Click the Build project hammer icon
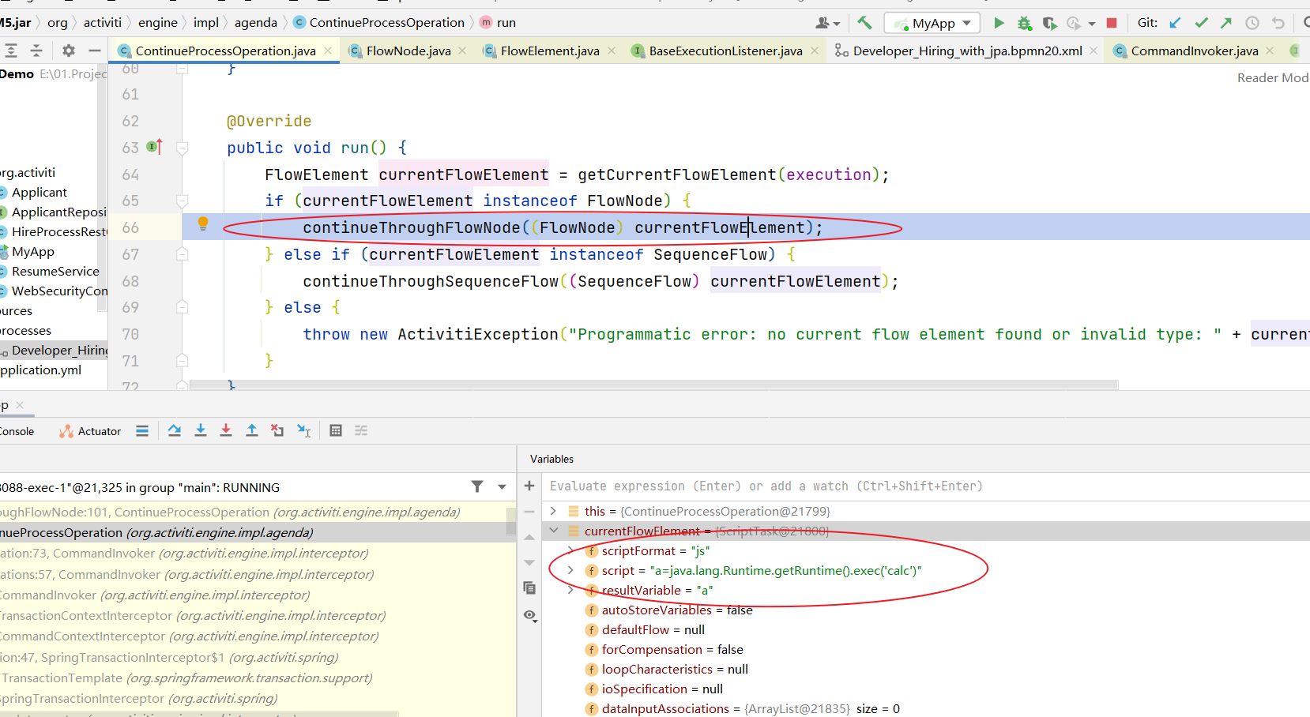Image resolution: width=1310 pixels, height=717 pixels. click(864, 23)
